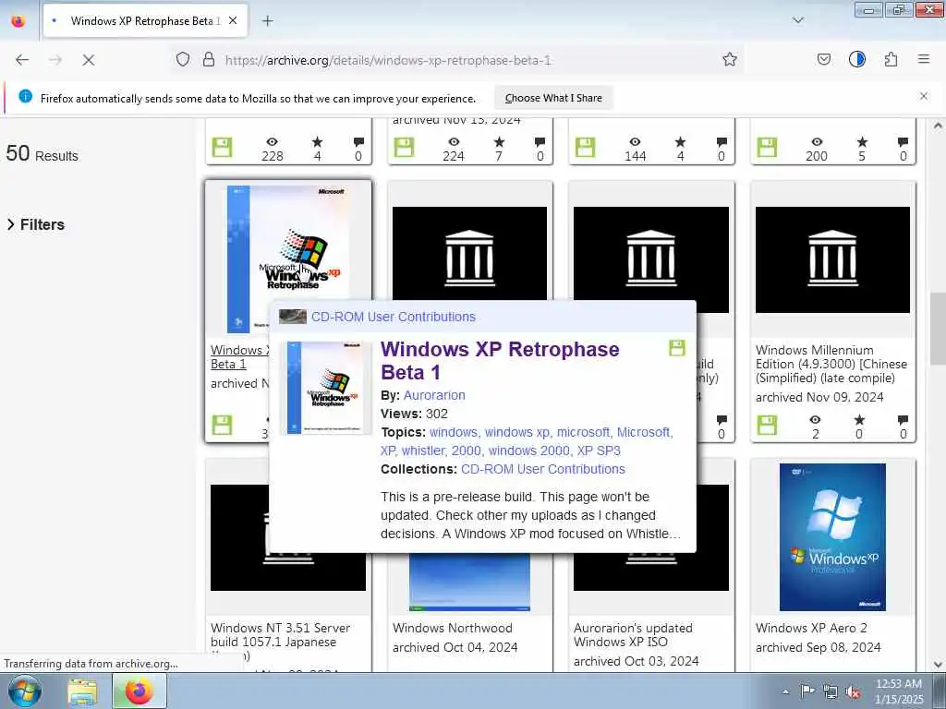Image resolution: width=946 pixels, height=709 pixels.
Task: Open the list all tabs chevron
Action: (798, 20)
